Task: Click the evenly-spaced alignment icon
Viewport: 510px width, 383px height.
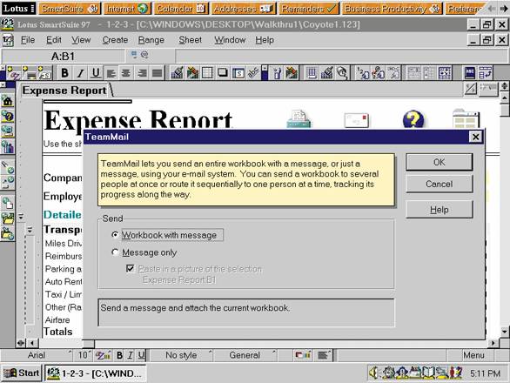Action: coord(157,73)
